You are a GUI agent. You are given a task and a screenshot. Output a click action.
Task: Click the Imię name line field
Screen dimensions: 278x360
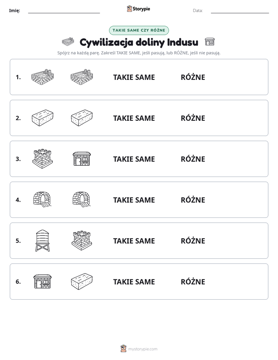64,11
